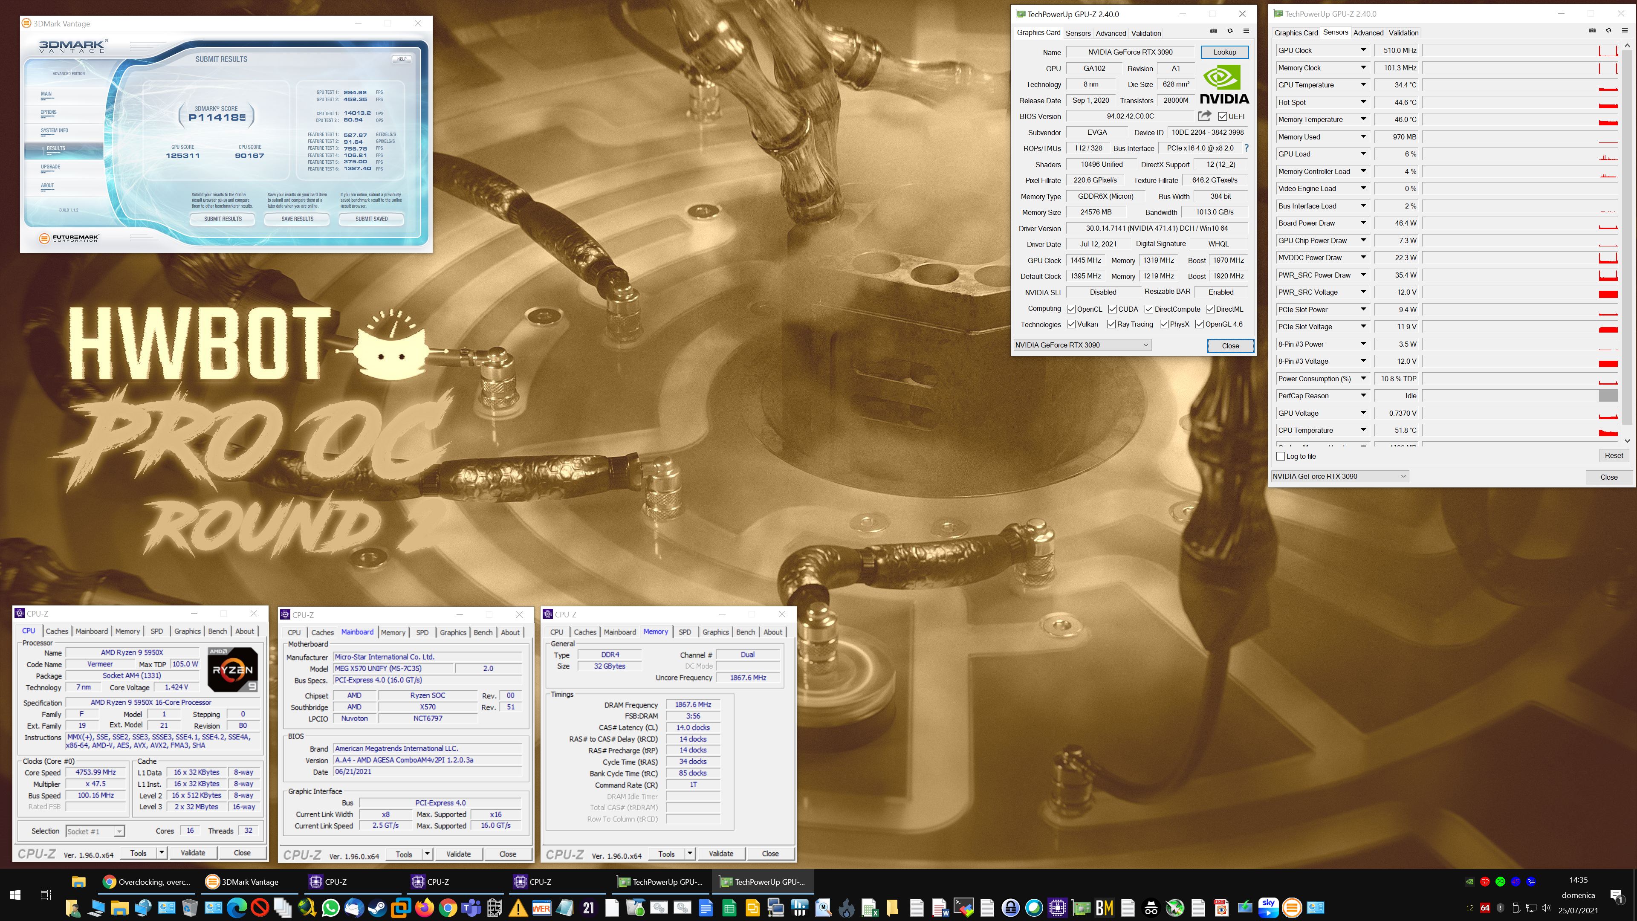Click the Tools dropdown arrow in CPU-Z Memory window
The height and width of the screenshot is (921, 1637).
690,854
